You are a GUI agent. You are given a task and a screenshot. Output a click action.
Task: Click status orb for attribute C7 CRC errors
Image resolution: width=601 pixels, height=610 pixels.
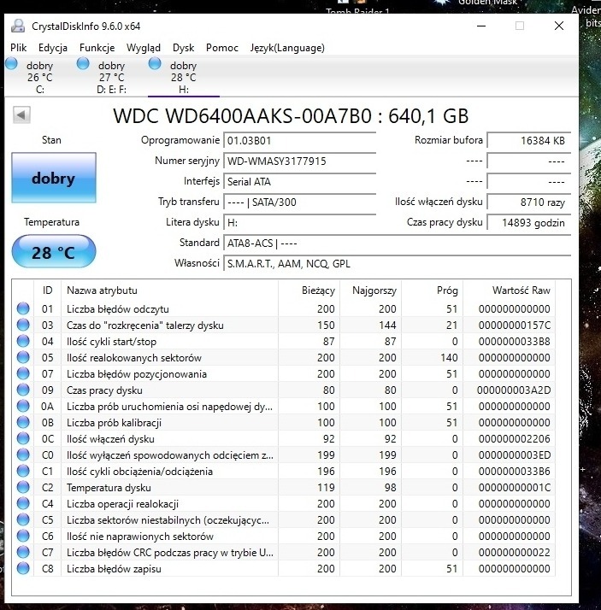click(x=22, y=553)
